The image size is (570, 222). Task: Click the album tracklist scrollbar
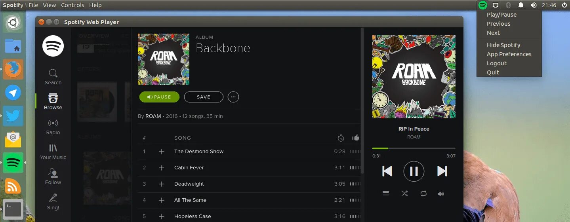(362, 101)
